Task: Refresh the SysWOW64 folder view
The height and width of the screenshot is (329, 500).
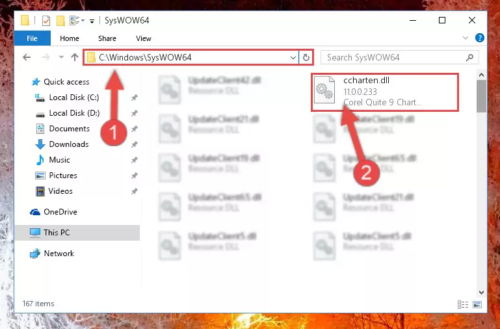Action: pyautogui.click(x=306, y=57)
